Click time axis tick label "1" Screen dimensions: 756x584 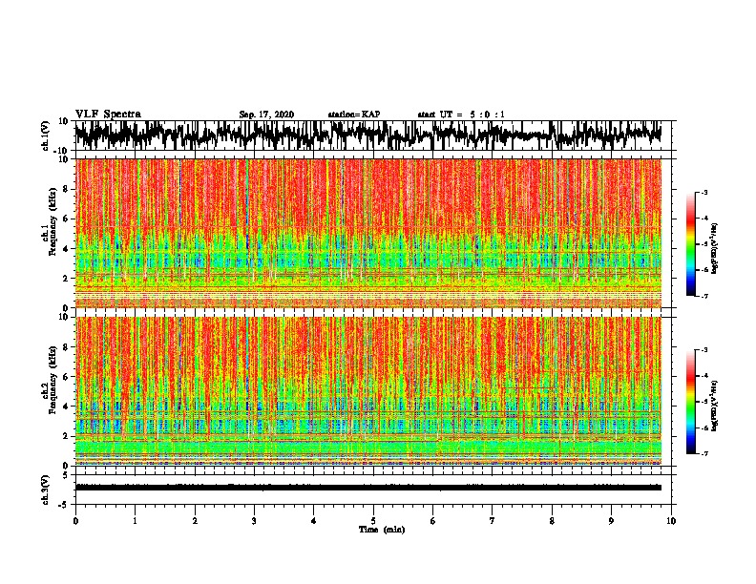tap(135, 521)
